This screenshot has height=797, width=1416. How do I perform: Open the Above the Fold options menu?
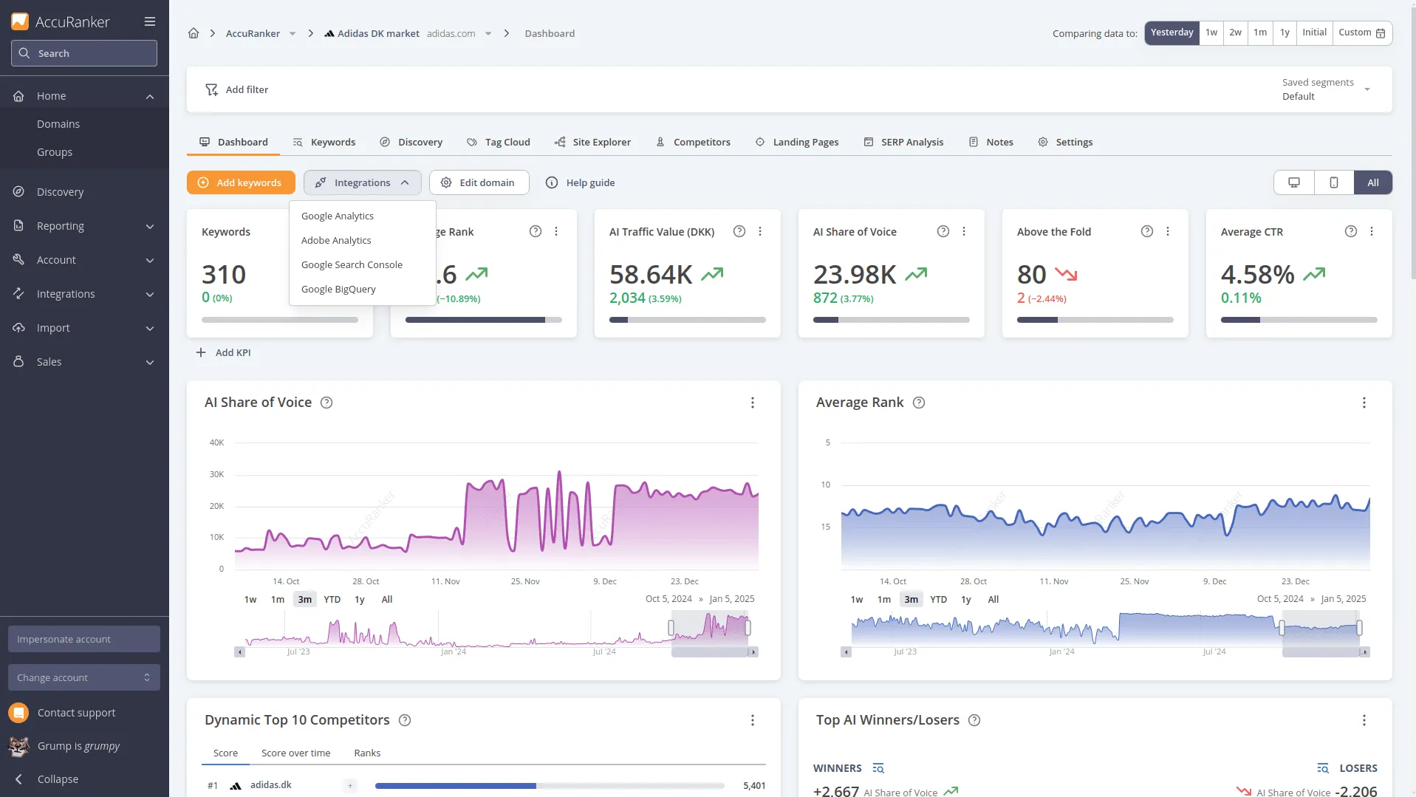coord(1168,231)
